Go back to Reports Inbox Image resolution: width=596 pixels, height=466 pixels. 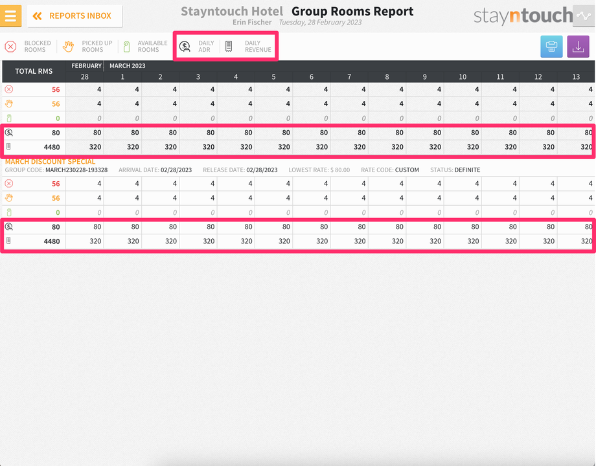click(x=75, y=16)
